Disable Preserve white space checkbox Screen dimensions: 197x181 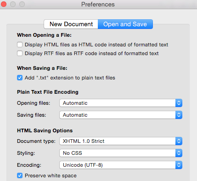pos(20,175)
